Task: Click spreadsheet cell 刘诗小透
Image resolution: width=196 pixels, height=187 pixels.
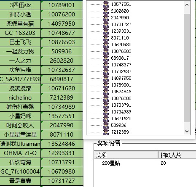Action: 20,14
